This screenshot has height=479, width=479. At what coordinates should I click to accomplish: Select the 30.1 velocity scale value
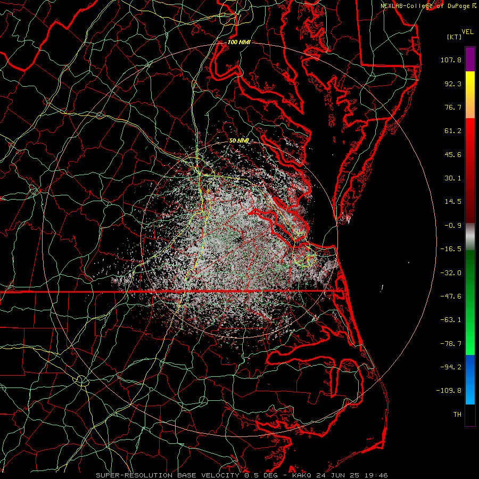(x=453, y=178)
